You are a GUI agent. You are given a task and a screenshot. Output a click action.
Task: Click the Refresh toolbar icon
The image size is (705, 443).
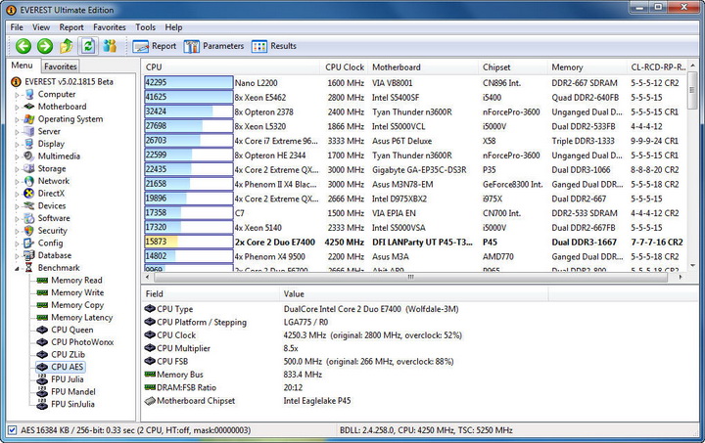pyautogui.click(x=88, y=46)
